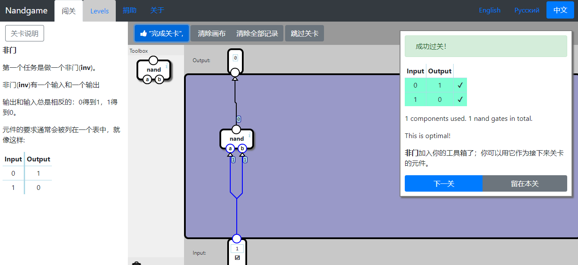
Task: Toggle the Input value checkbox
Action: pyautogui.click(x=237, y=258)
